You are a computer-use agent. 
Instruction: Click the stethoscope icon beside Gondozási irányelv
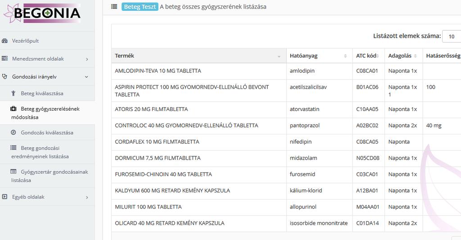pyautogui.click(x=5, y=76)
